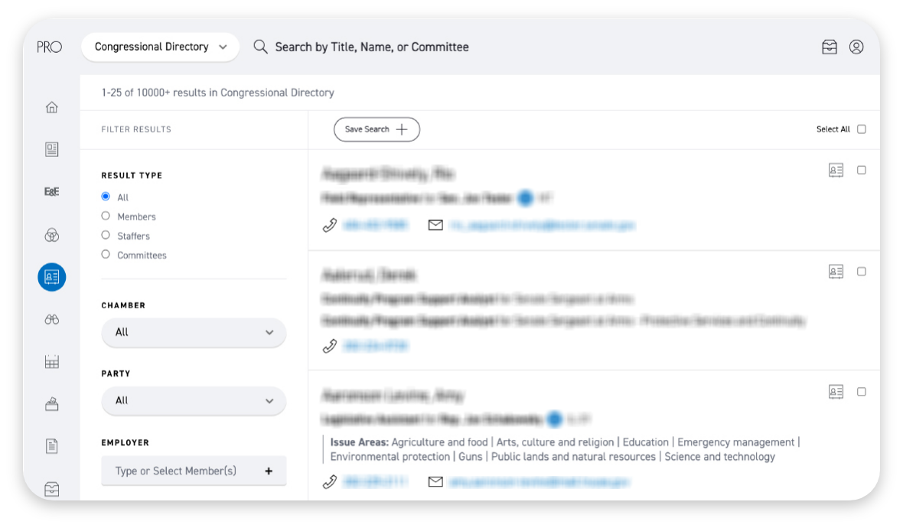
Task: Open the inbox tray icon near the avatar
Action: click(x=830, y=47)
